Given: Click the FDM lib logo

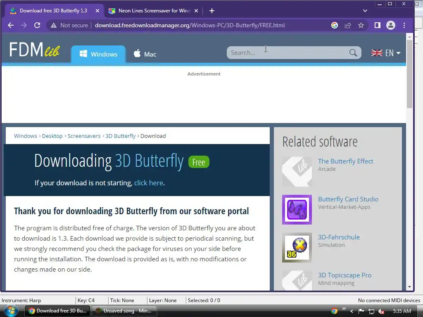Looking at the screenshot, I should tap(34, 50).
